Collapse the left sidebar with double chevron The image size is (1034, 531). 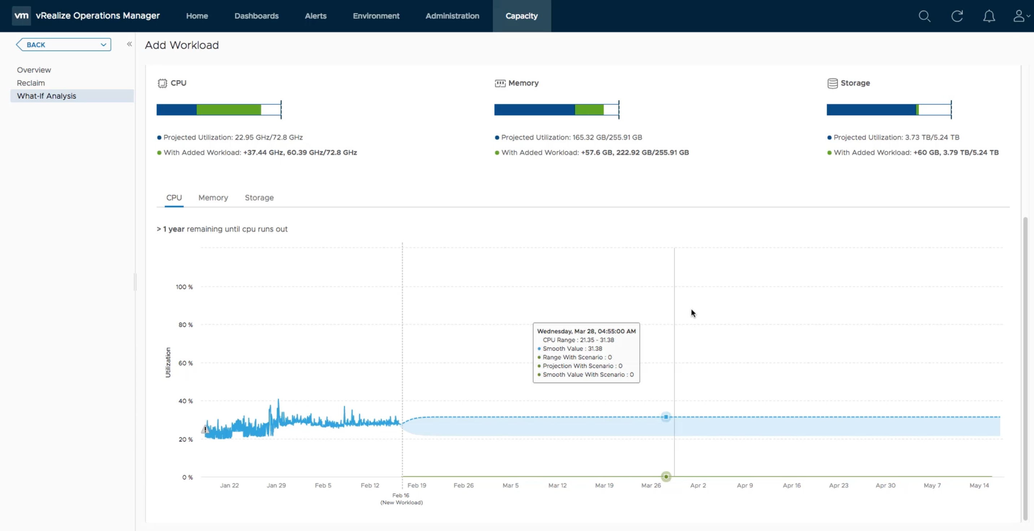tap(129, 44)
